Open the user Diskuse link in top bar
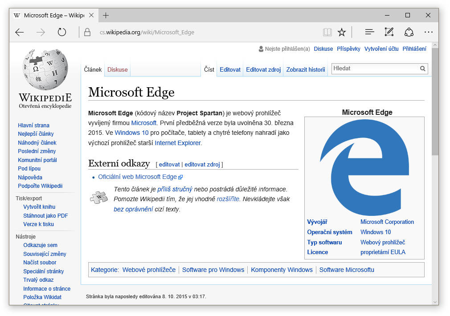The height and width of the screenshot is (316, 450). click(x=323, y=49)
